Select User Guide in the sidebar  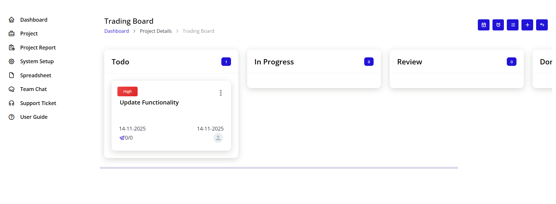(x=34, y=117)
